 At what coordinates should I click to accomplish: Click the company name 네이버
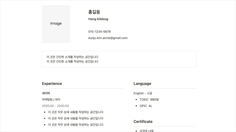(x=46, y=93)
